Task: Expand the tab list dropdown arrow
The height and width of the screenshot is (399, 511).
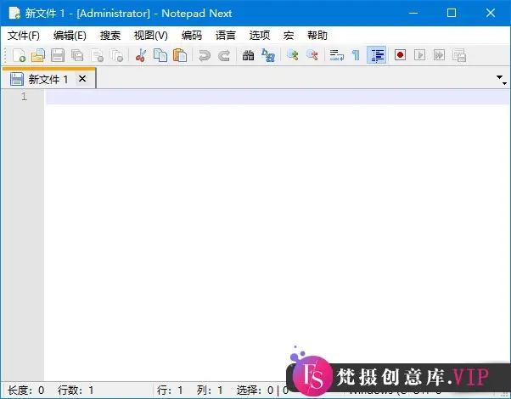Action: tap(501, 79)
